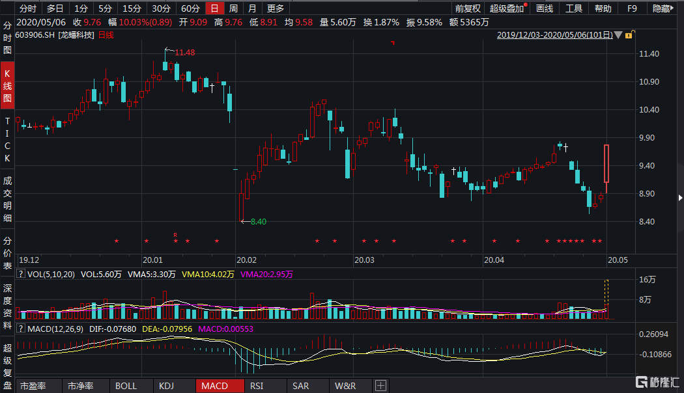Screen dimensions: 684x393
Task: Expand side panel using right-edge arrow
Action: pos(680,198)
